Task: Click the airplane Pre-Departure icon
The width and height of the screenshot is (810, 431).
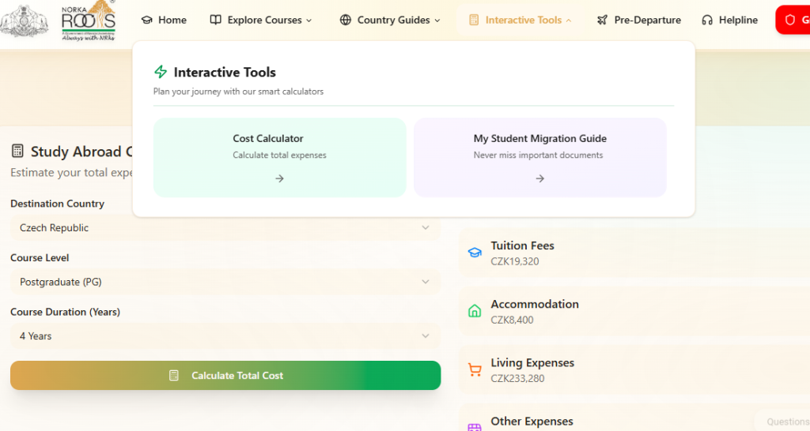Action: 602,20
